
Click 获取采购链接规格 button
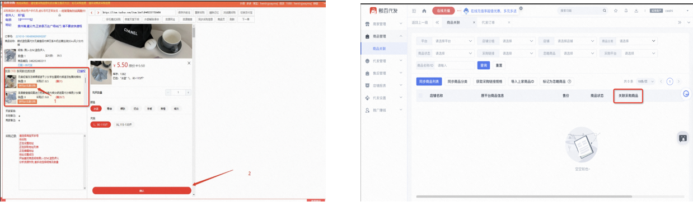click(489, 81)
